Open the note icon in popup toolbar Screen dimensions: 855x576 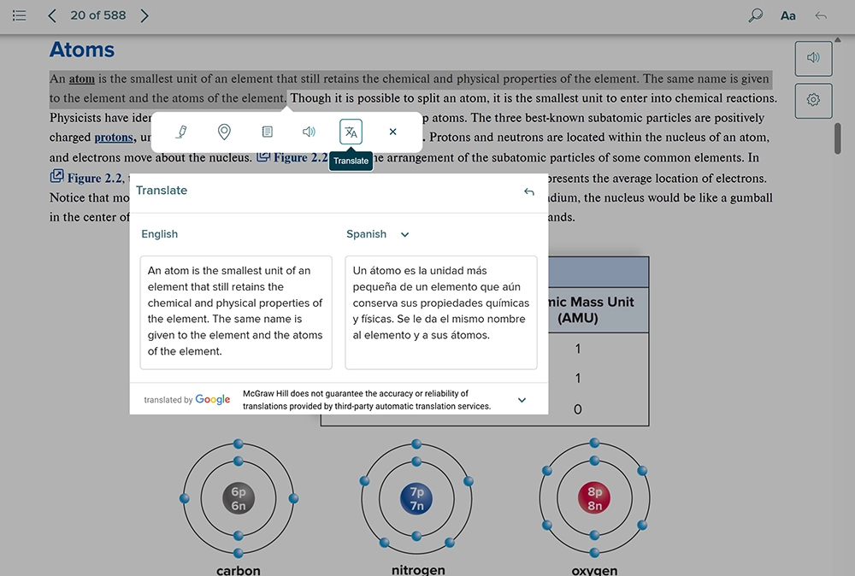267,132
